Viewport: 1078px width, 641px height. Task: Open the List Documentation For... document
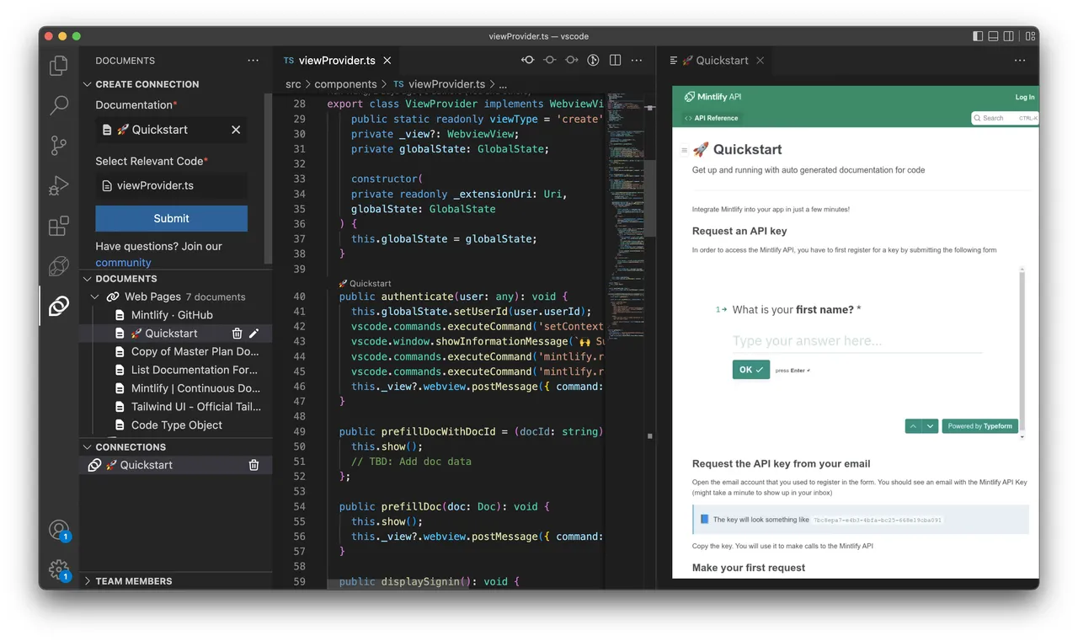pyautogui.click(x=195, y=371)
